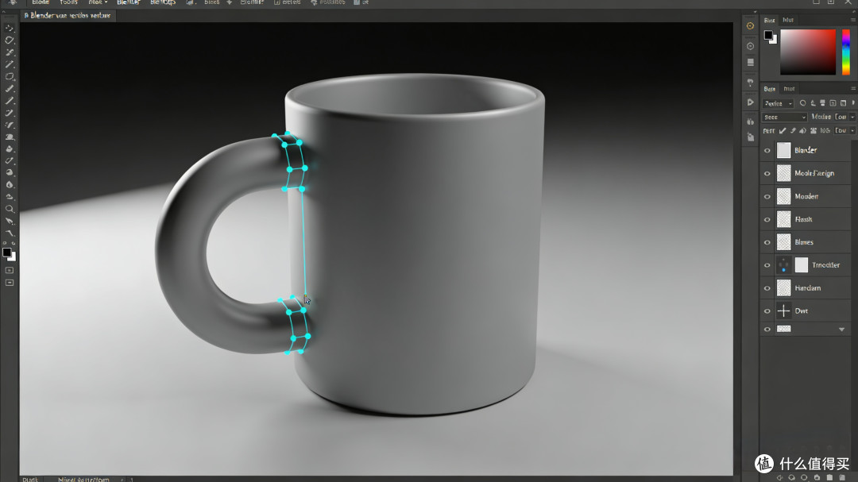The image size is (858, 482).
Task: Click the foreground color chip in left toolbar
Action: 6,253
